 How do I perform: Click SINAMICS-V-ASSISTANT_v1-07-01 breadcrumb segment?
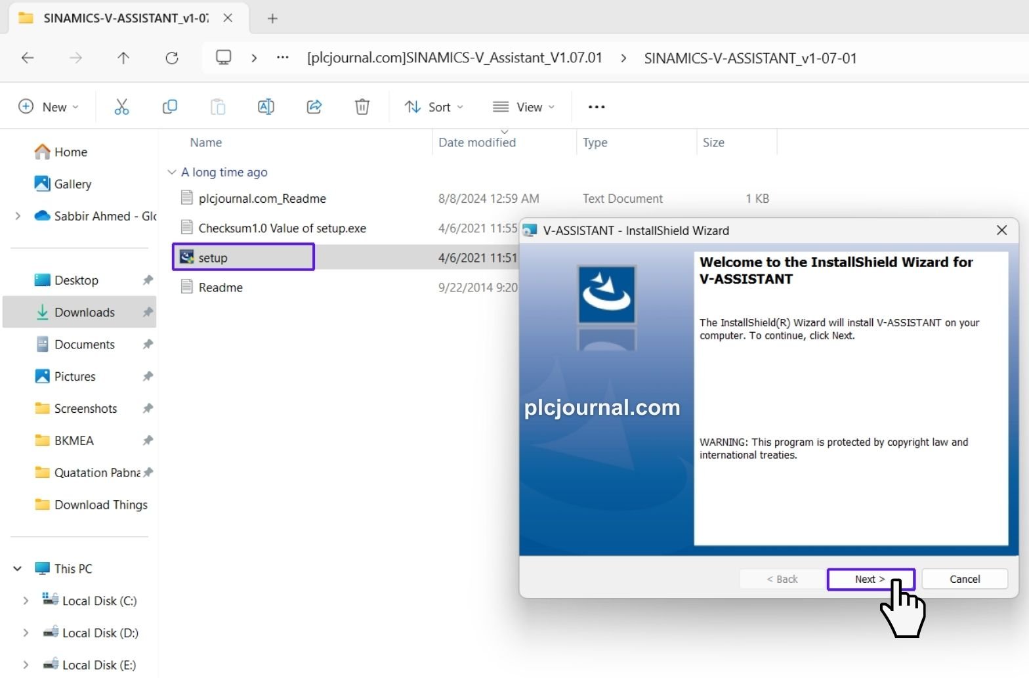[x=750, y=58]
